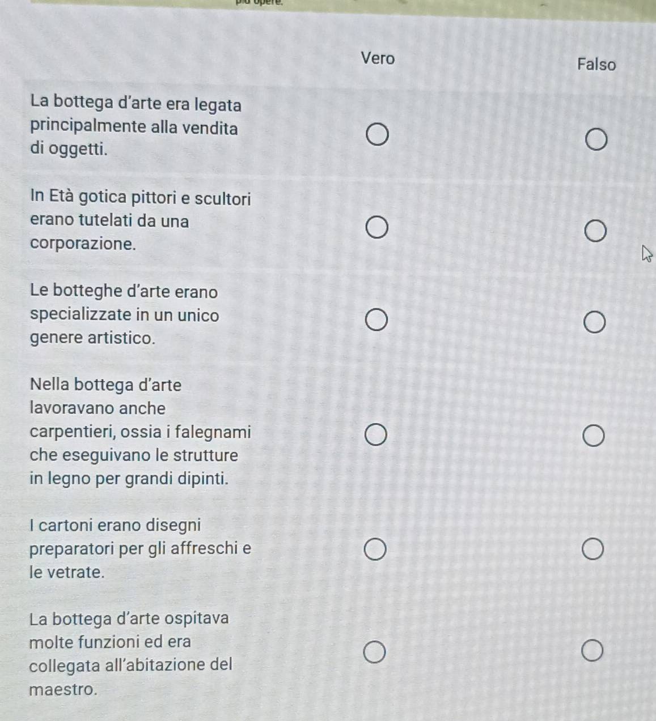This screenshot has width=656, height=721.
Task: Pick Vero for 'collegata all'abitazione del maestro'
Action: [x=375, y=652]
